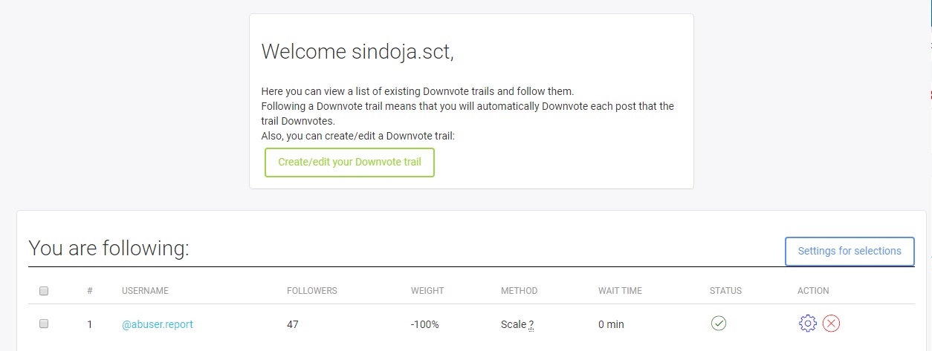Click the 47 followers count
The width and height of the screenshot is (932, 351).
293,324
